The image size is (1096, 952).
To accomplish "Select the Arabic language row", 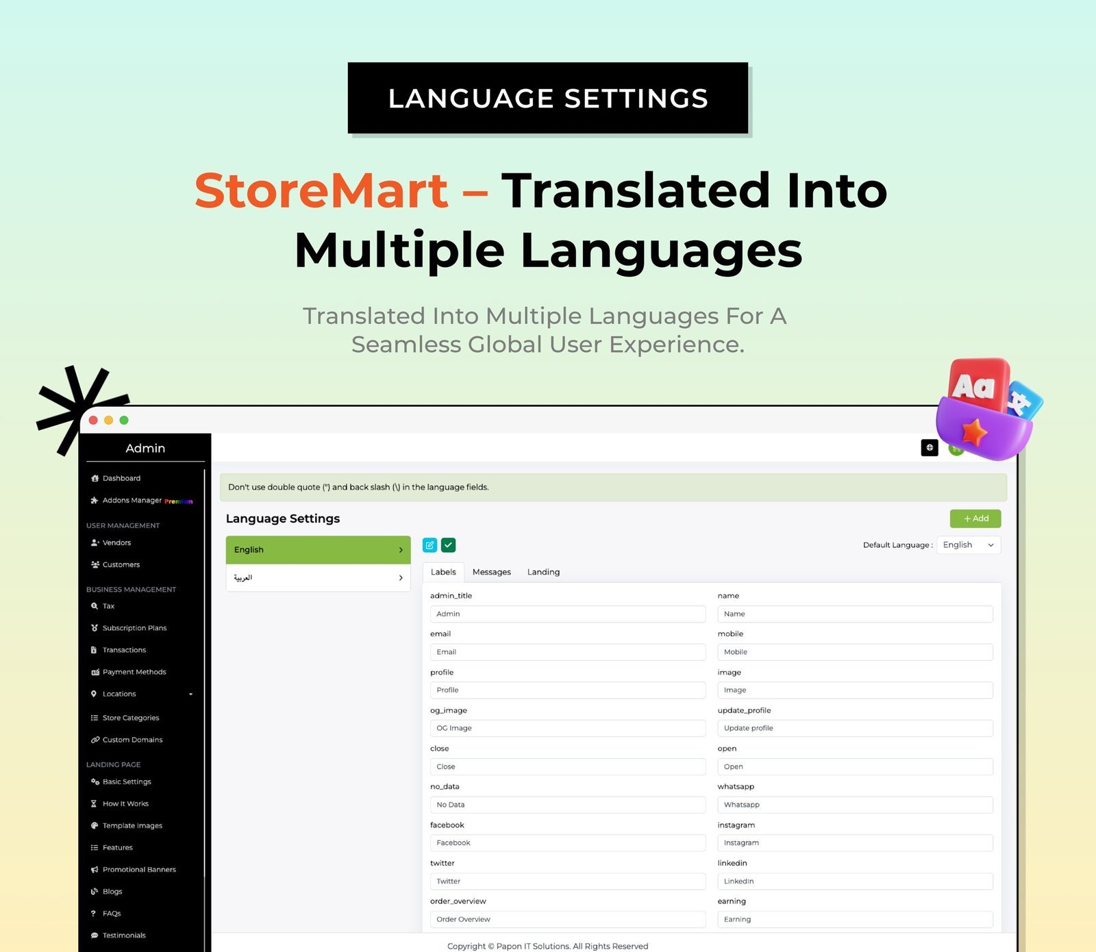I will [x=318, y=578].
